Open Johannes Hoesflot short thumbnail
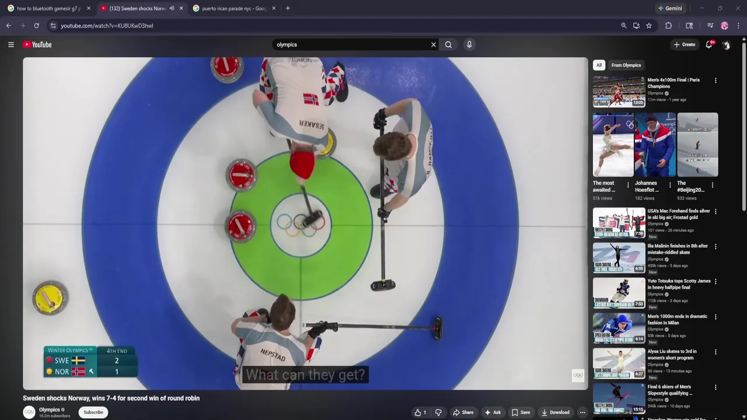The height and width of the screenshot is (420, 747). tap(655, 145)
